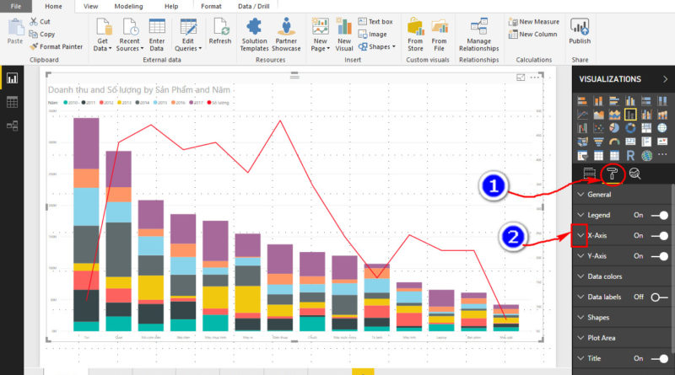Screen dimensions: 675x375
Task: Click the tallest stacked bar's purple segment
Action: tap(86, 143)
